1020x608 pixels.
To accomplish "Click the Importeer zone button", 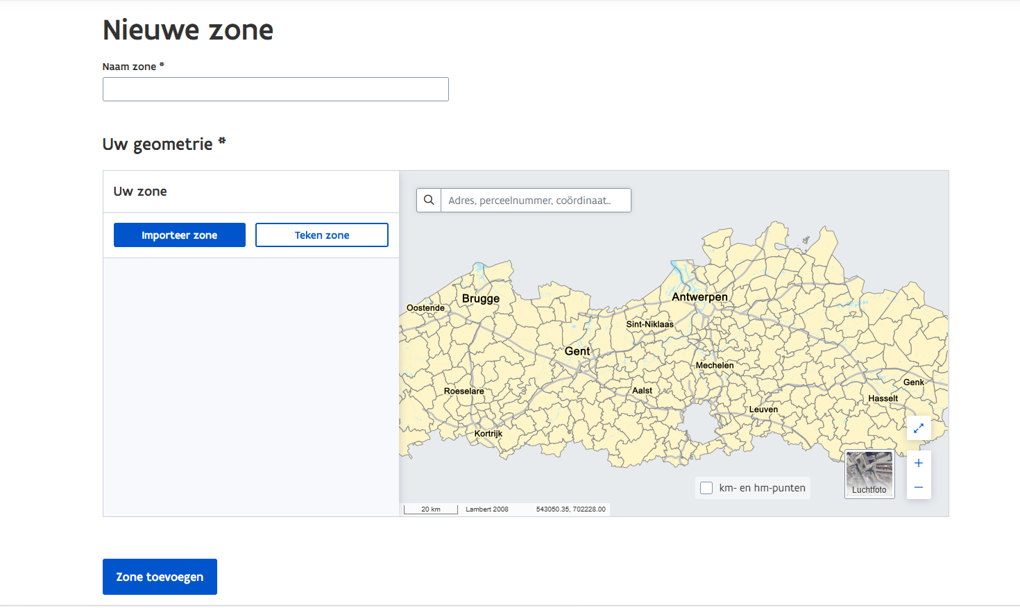I will click(180, 235).
